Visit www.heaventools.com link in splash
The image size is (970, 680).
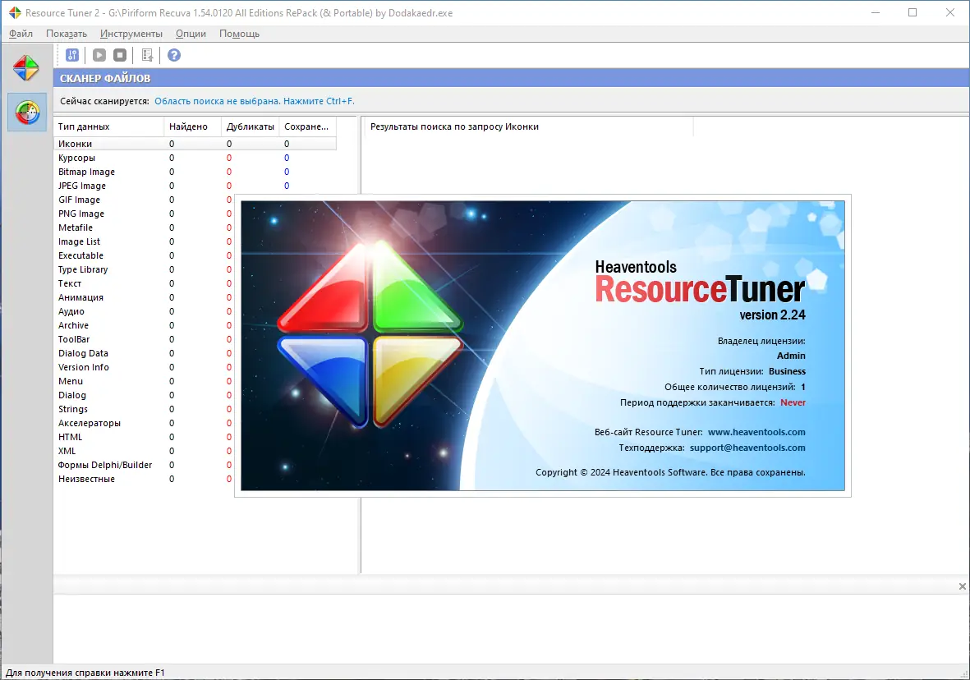756,432
